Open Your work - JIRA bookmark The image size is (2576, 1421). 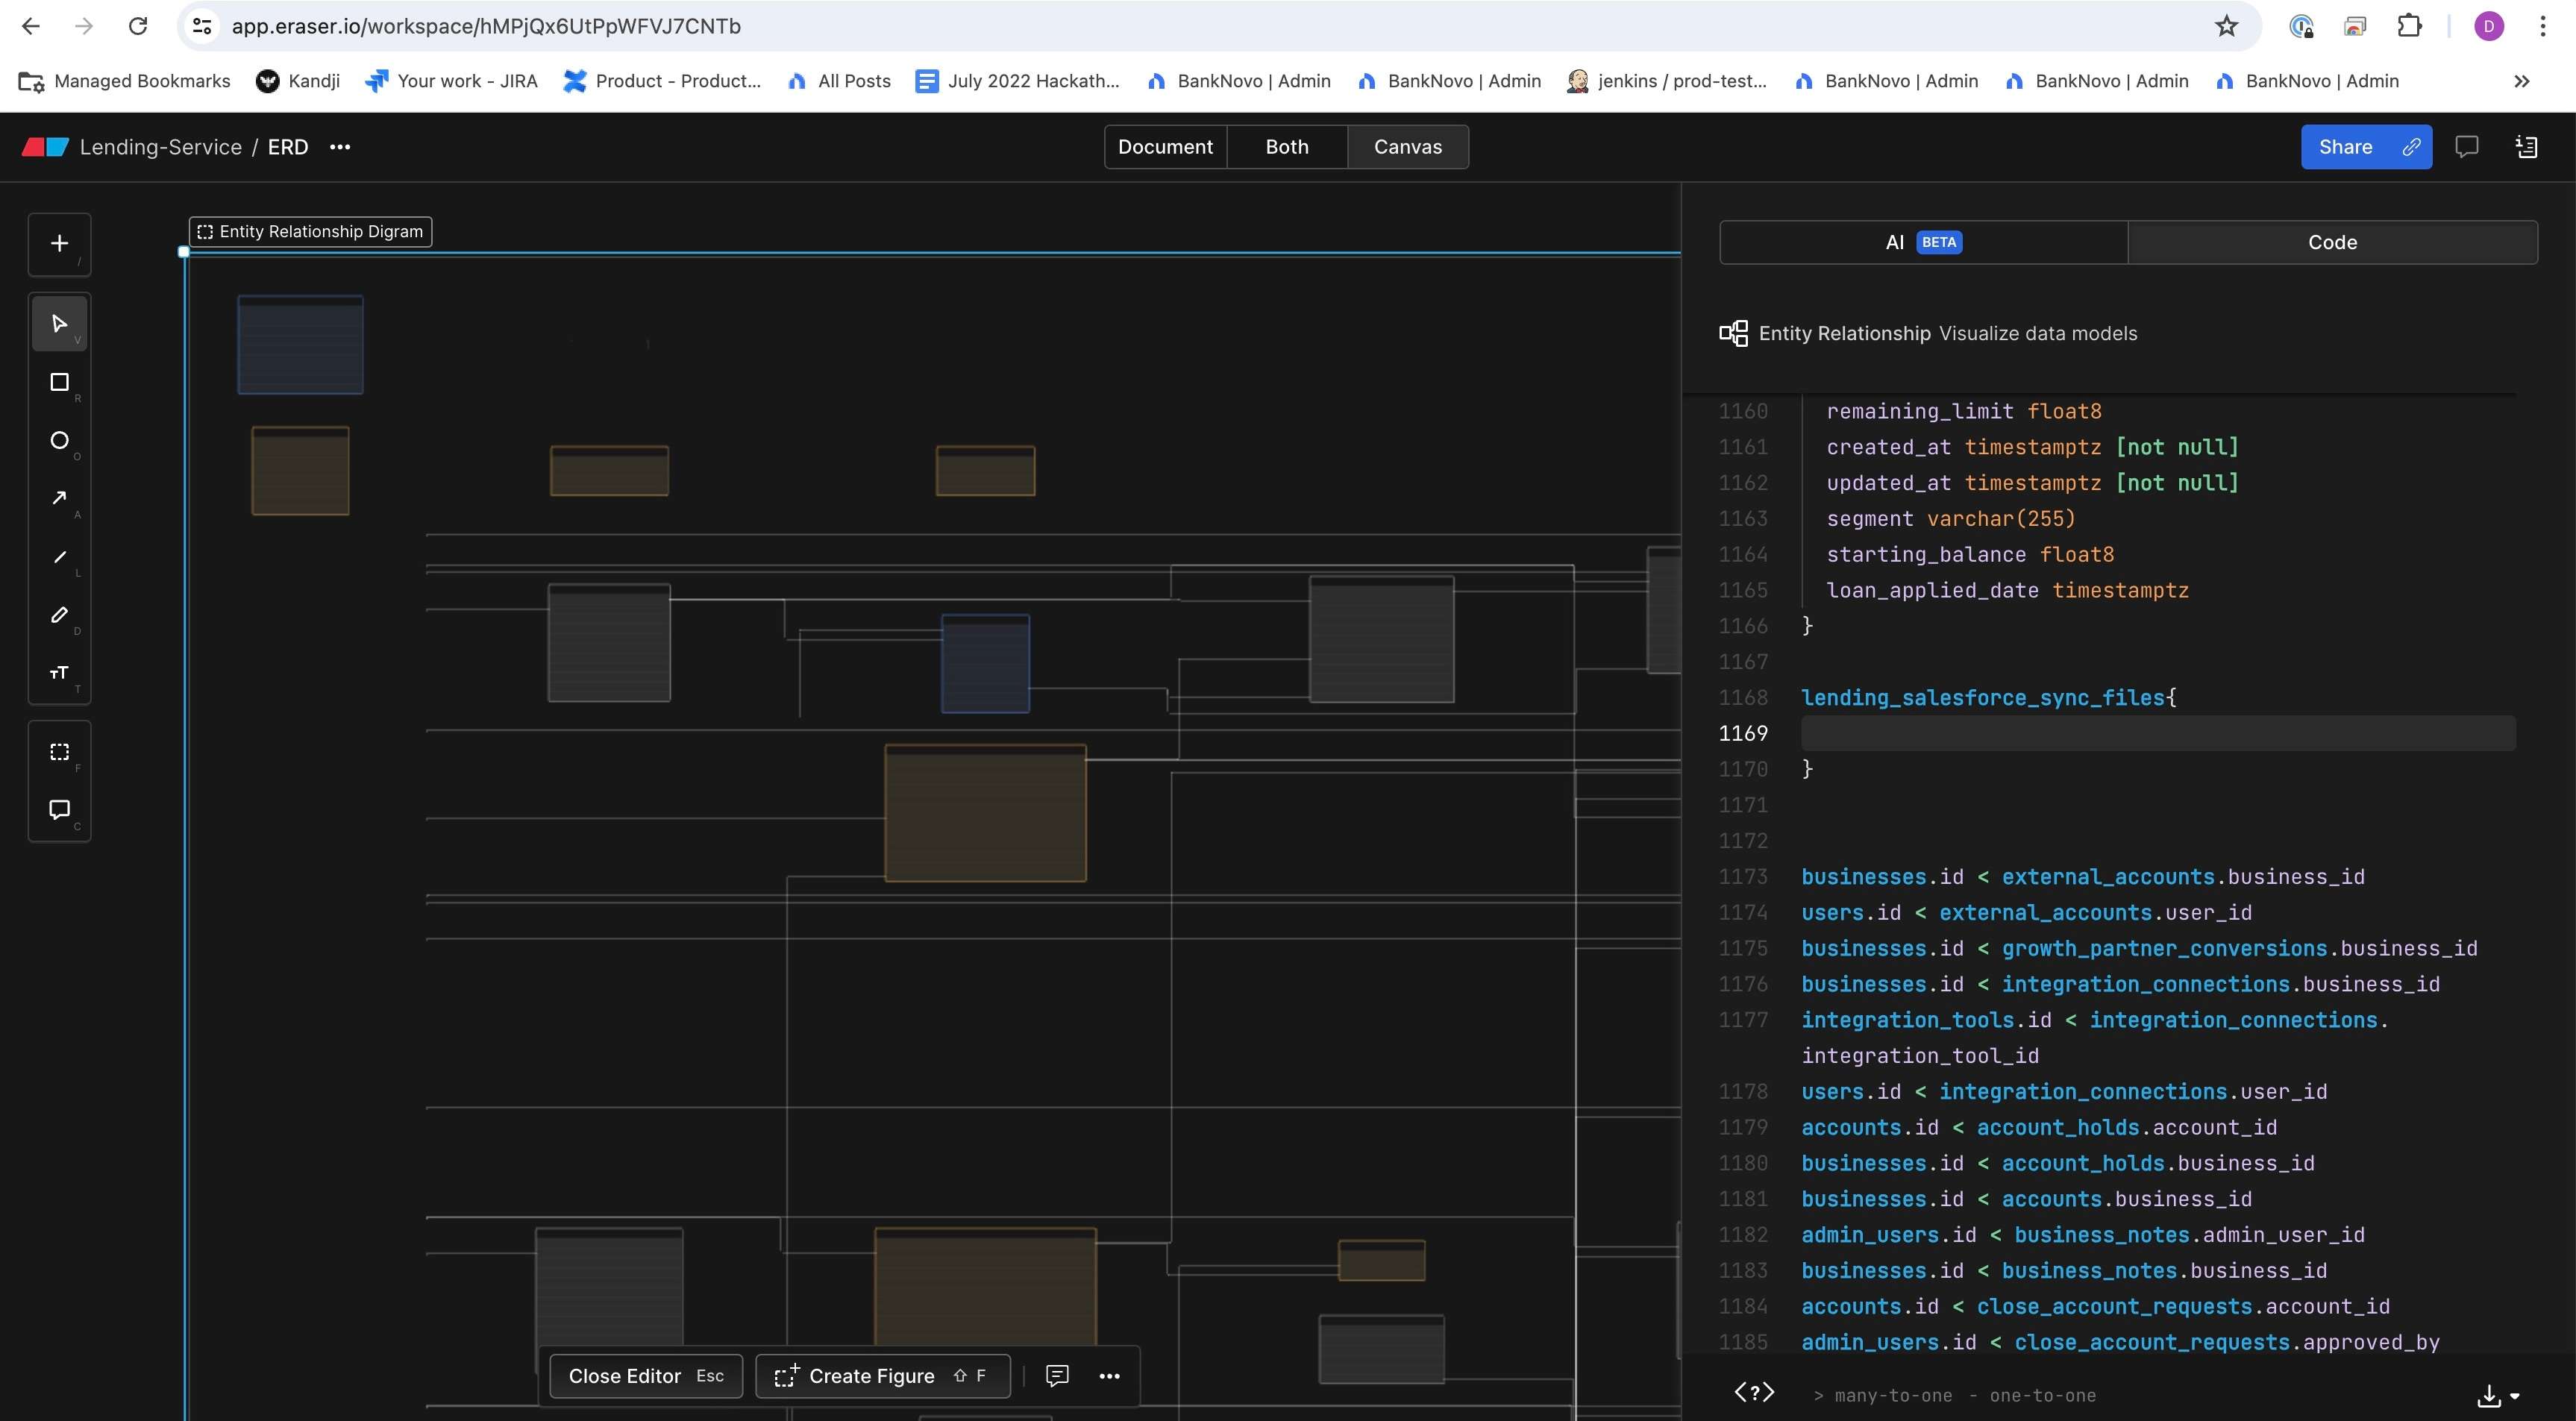point(451,81)
